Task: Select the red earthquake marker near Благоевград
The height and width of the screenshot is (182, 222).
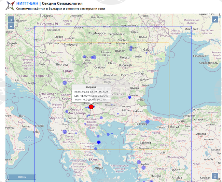Action: pyautogui.click(x=91, y=107)
